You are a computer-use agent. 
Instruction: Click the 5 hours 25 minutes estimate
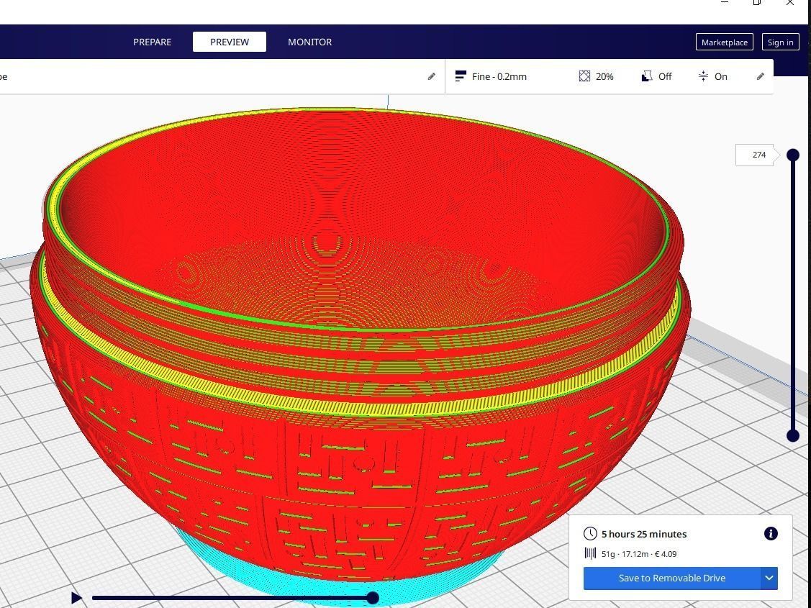pos(644,534)
